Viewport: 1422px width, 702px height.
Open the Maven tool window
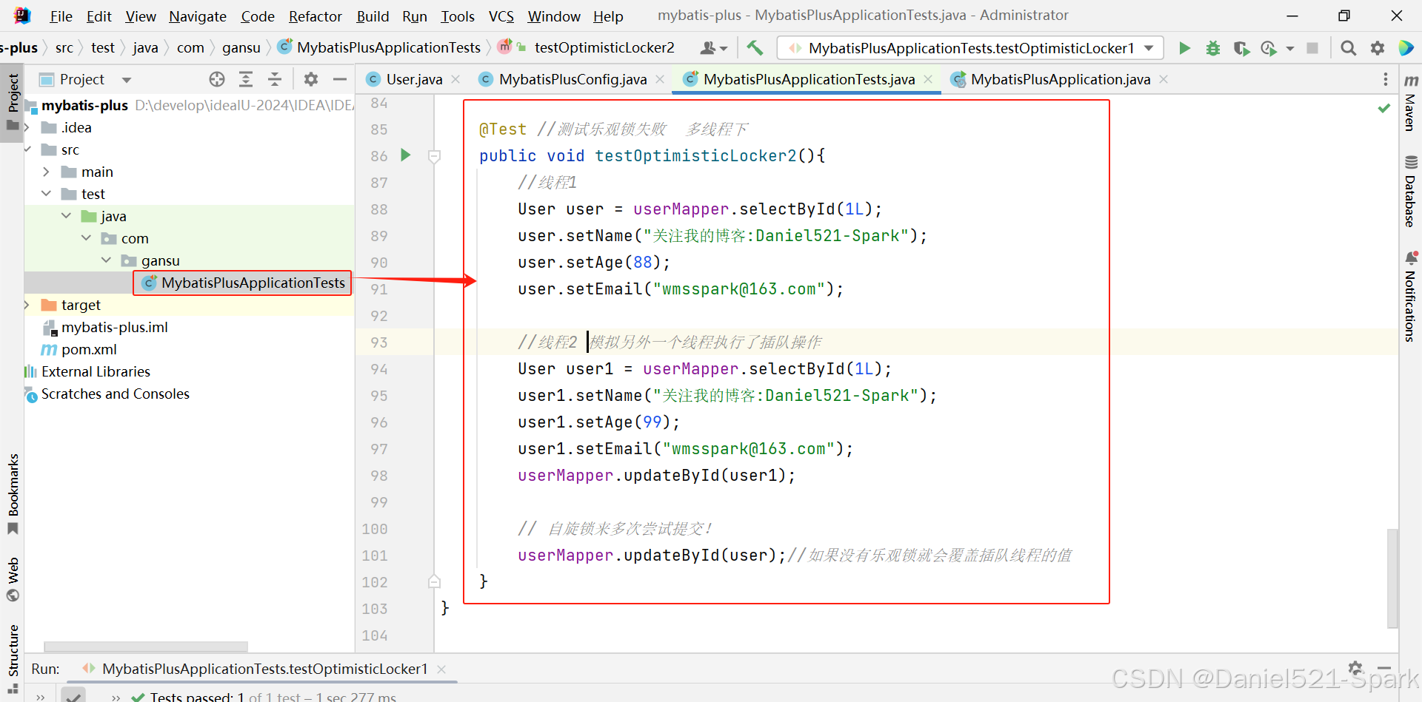(x=1410, y=102)
